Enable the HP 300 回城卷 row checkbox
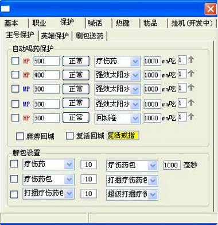 (x=15, y=117)
